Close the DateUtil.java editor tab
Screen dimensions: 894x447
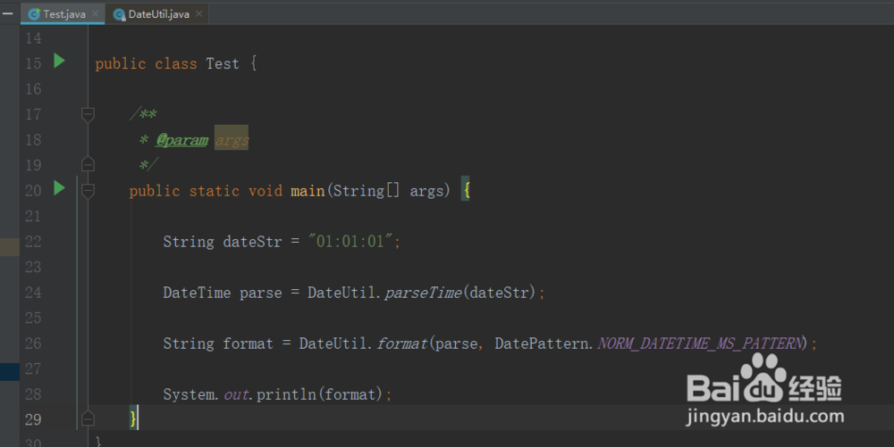(198, 14)
